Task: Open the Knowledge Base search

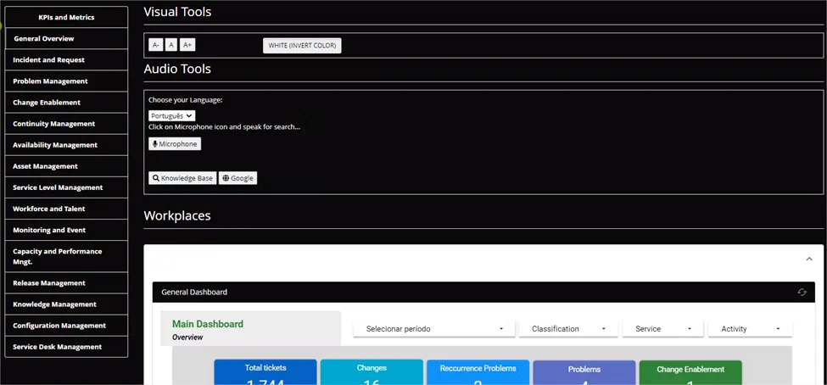Action: point(182,178)
